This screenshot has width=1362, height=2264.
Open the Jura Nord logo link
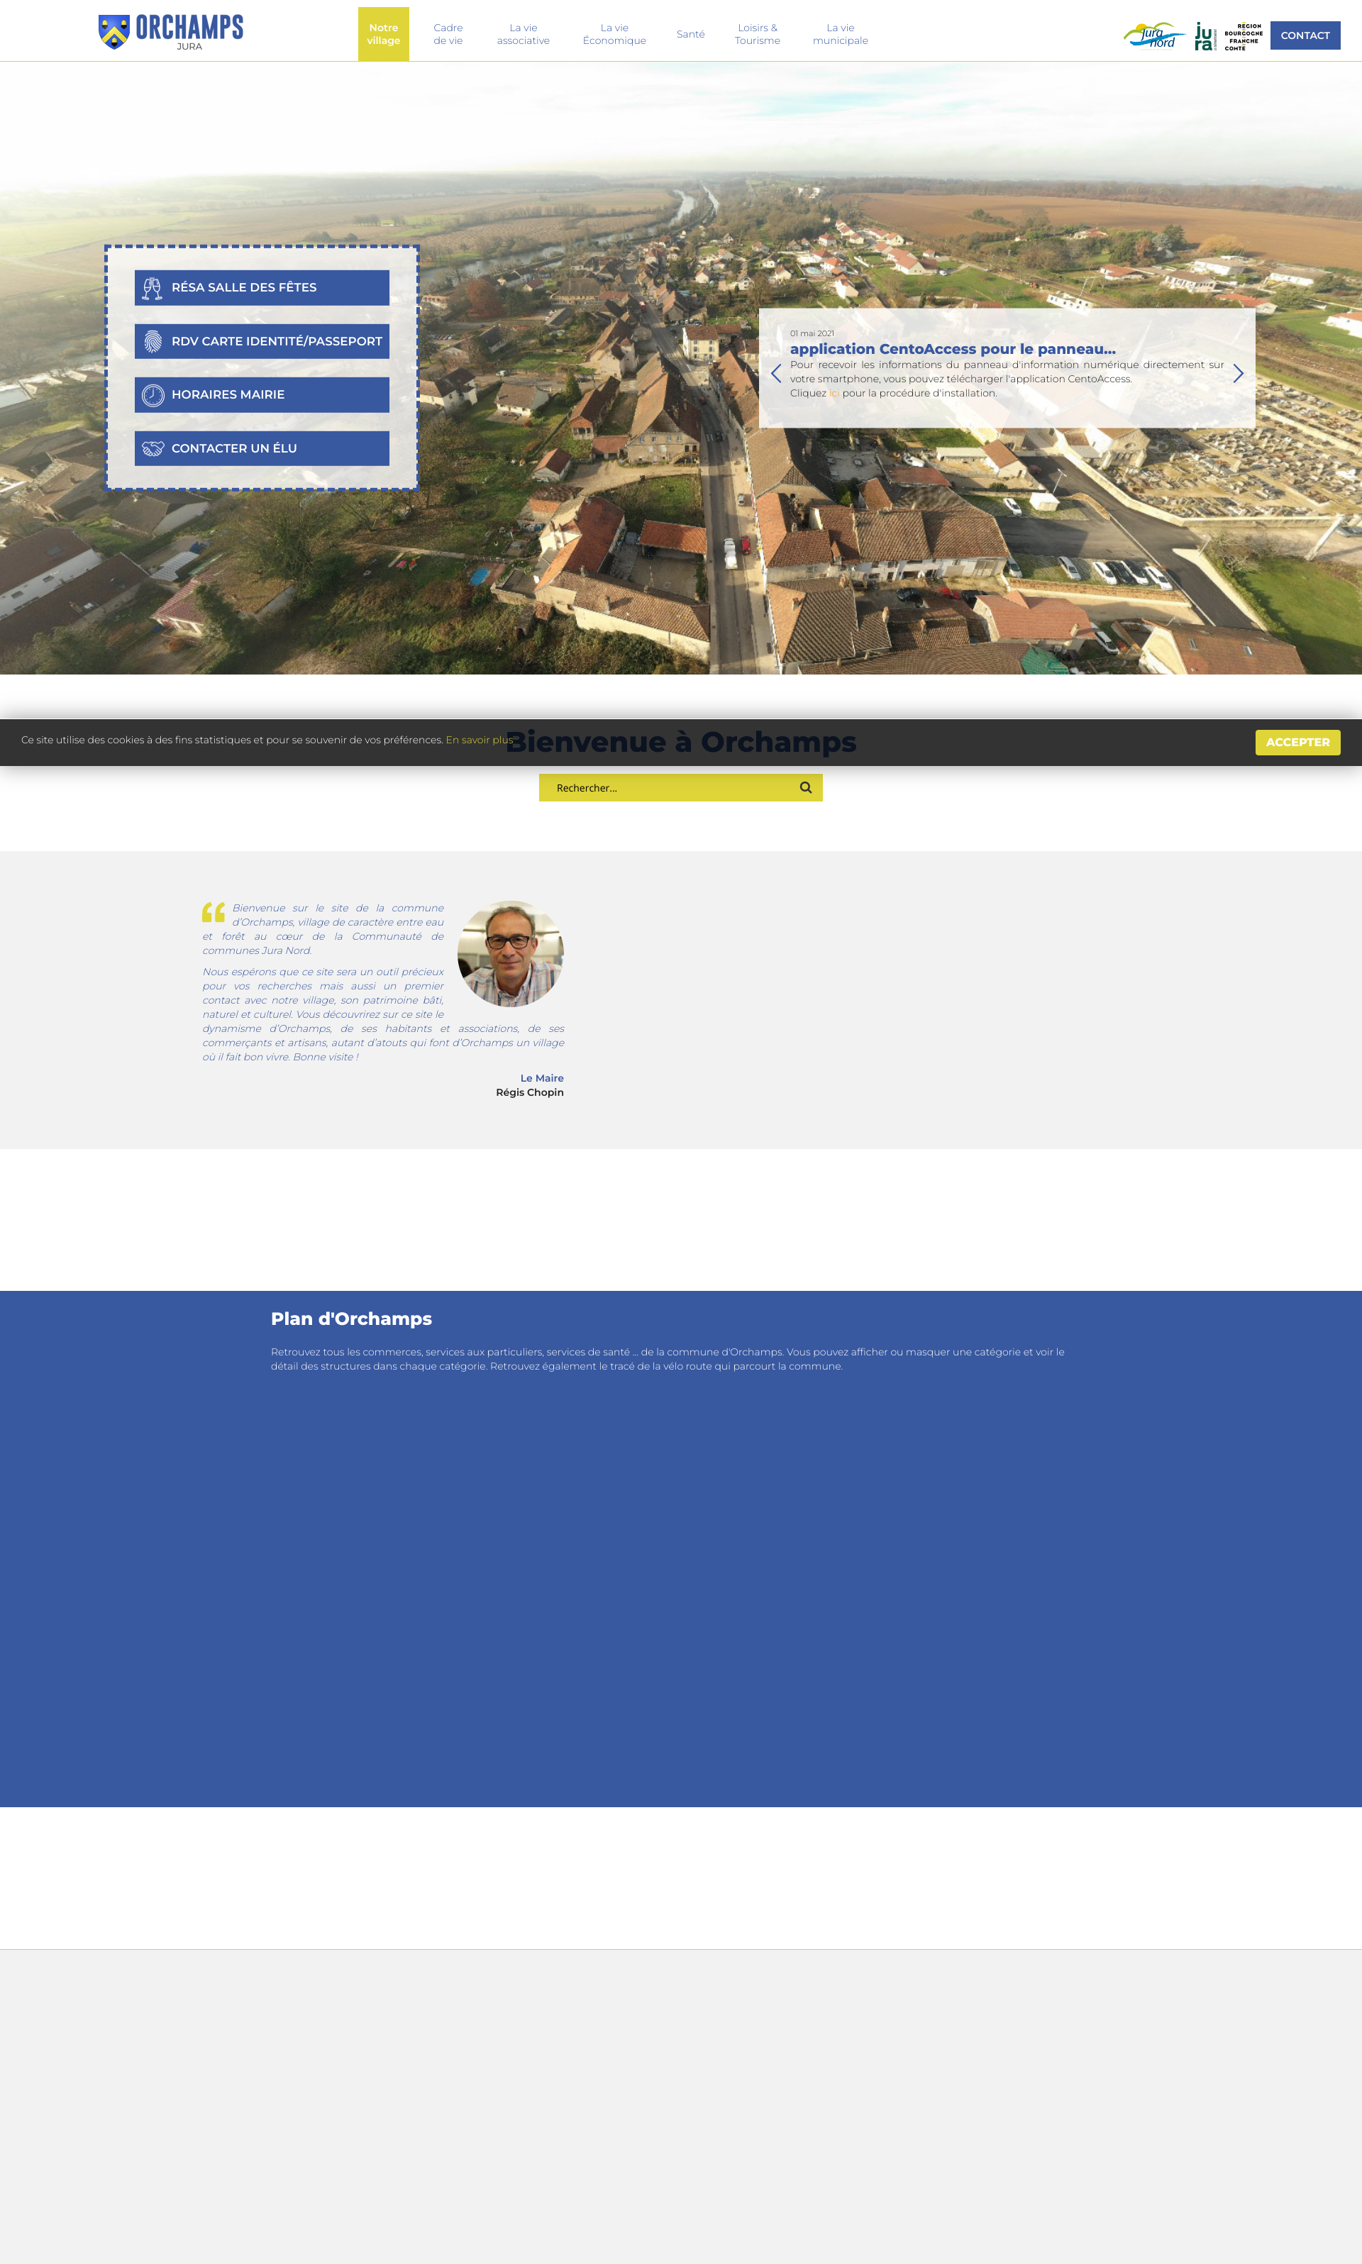[1155, 35]
